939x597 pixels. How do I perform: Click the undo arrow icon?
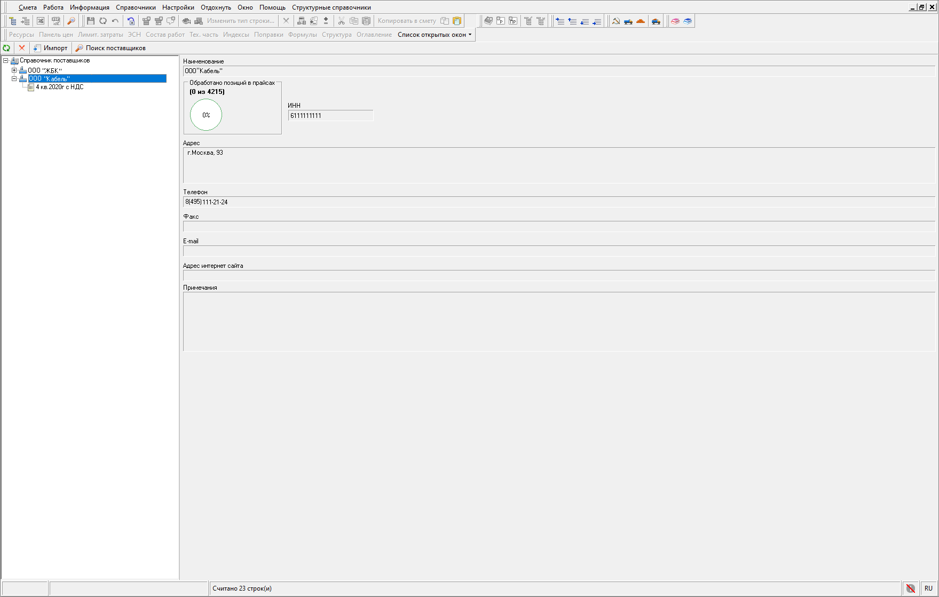pos(115,21)
